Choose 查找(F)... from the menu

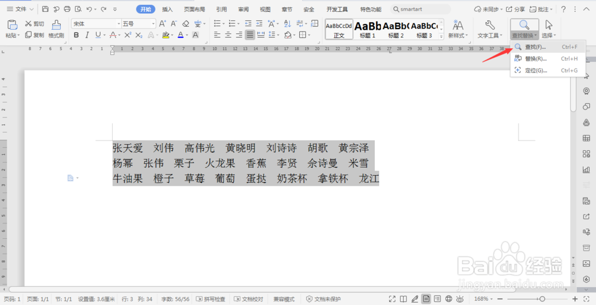[x=547, y=46]
